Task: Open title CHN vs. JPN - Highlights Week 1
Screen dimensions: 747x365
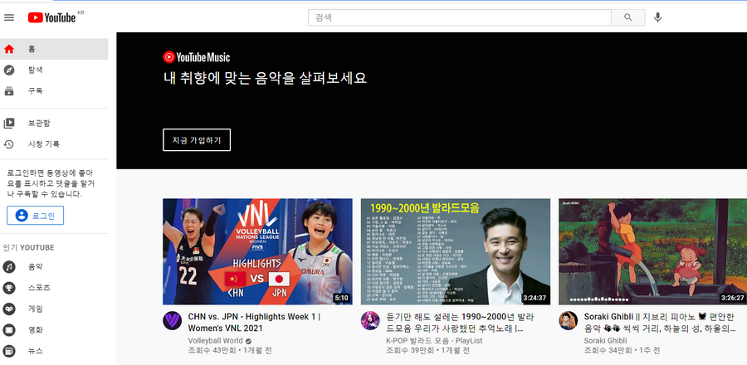Action: pos(254,323)
